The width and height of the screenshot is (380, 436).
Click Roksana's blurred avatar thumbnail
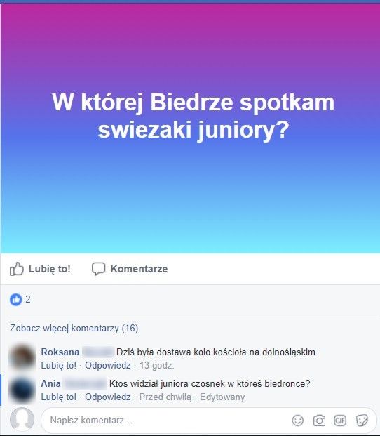pyautogui.click(x=22, y=357)
